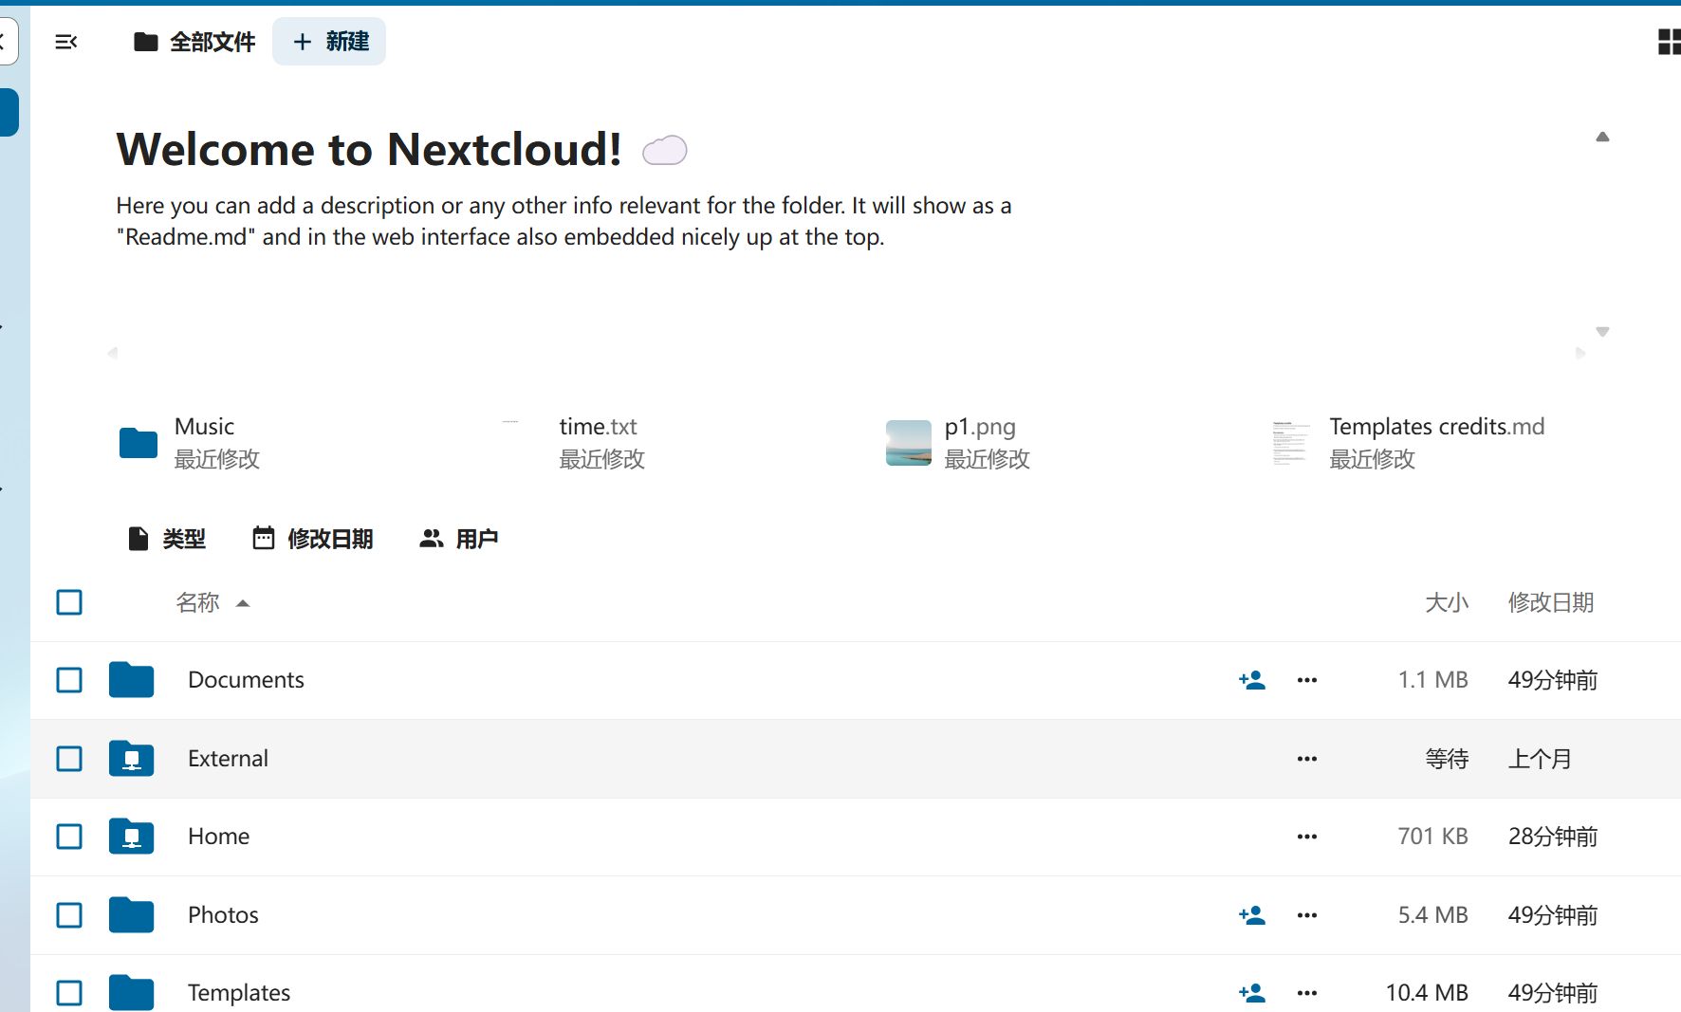The image size is (1681, 1012).
Task: Open the 类型 type filter dropdown
Action: (x=167, y=539)
